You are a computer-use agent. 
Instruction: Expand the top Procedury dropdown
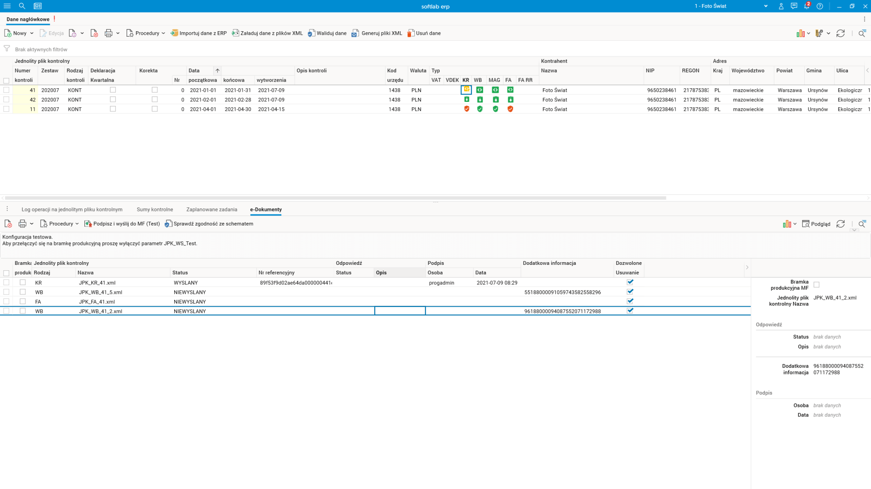163,34
